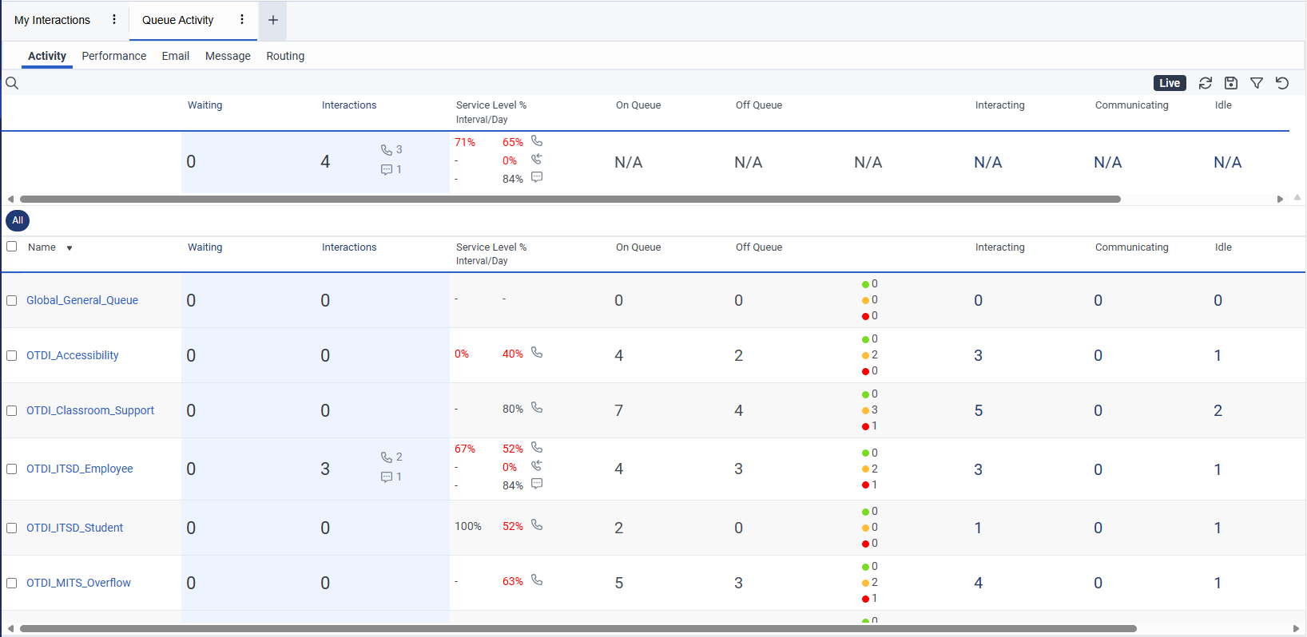Click the All filter chip
The height and width of the screenshot is (637, 1307).
coord(18,220)
